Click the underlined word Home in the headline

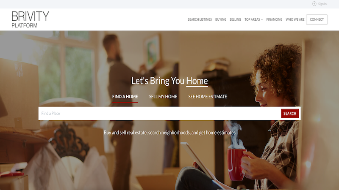[197, 81]
